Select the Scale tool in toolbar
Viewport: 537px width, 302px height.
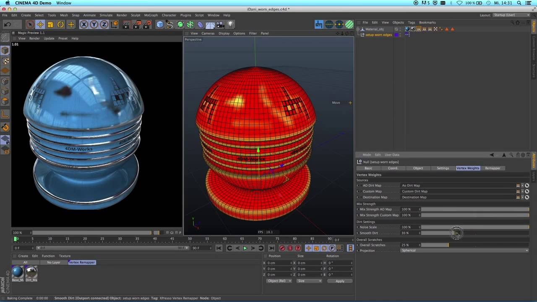pyautogui.click(x=50, y=24)
